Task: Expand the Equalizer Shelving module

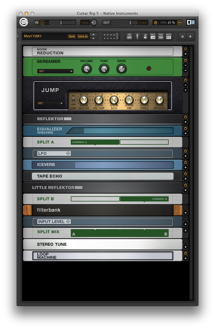Action: [x=185, y=133]
